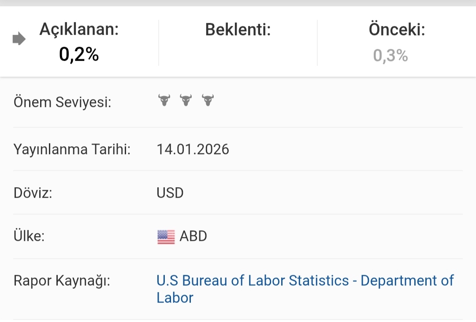Viewport: 476px width, 322px height.
Task: Click the last bull importance icon
Action: tap(208, 100)
